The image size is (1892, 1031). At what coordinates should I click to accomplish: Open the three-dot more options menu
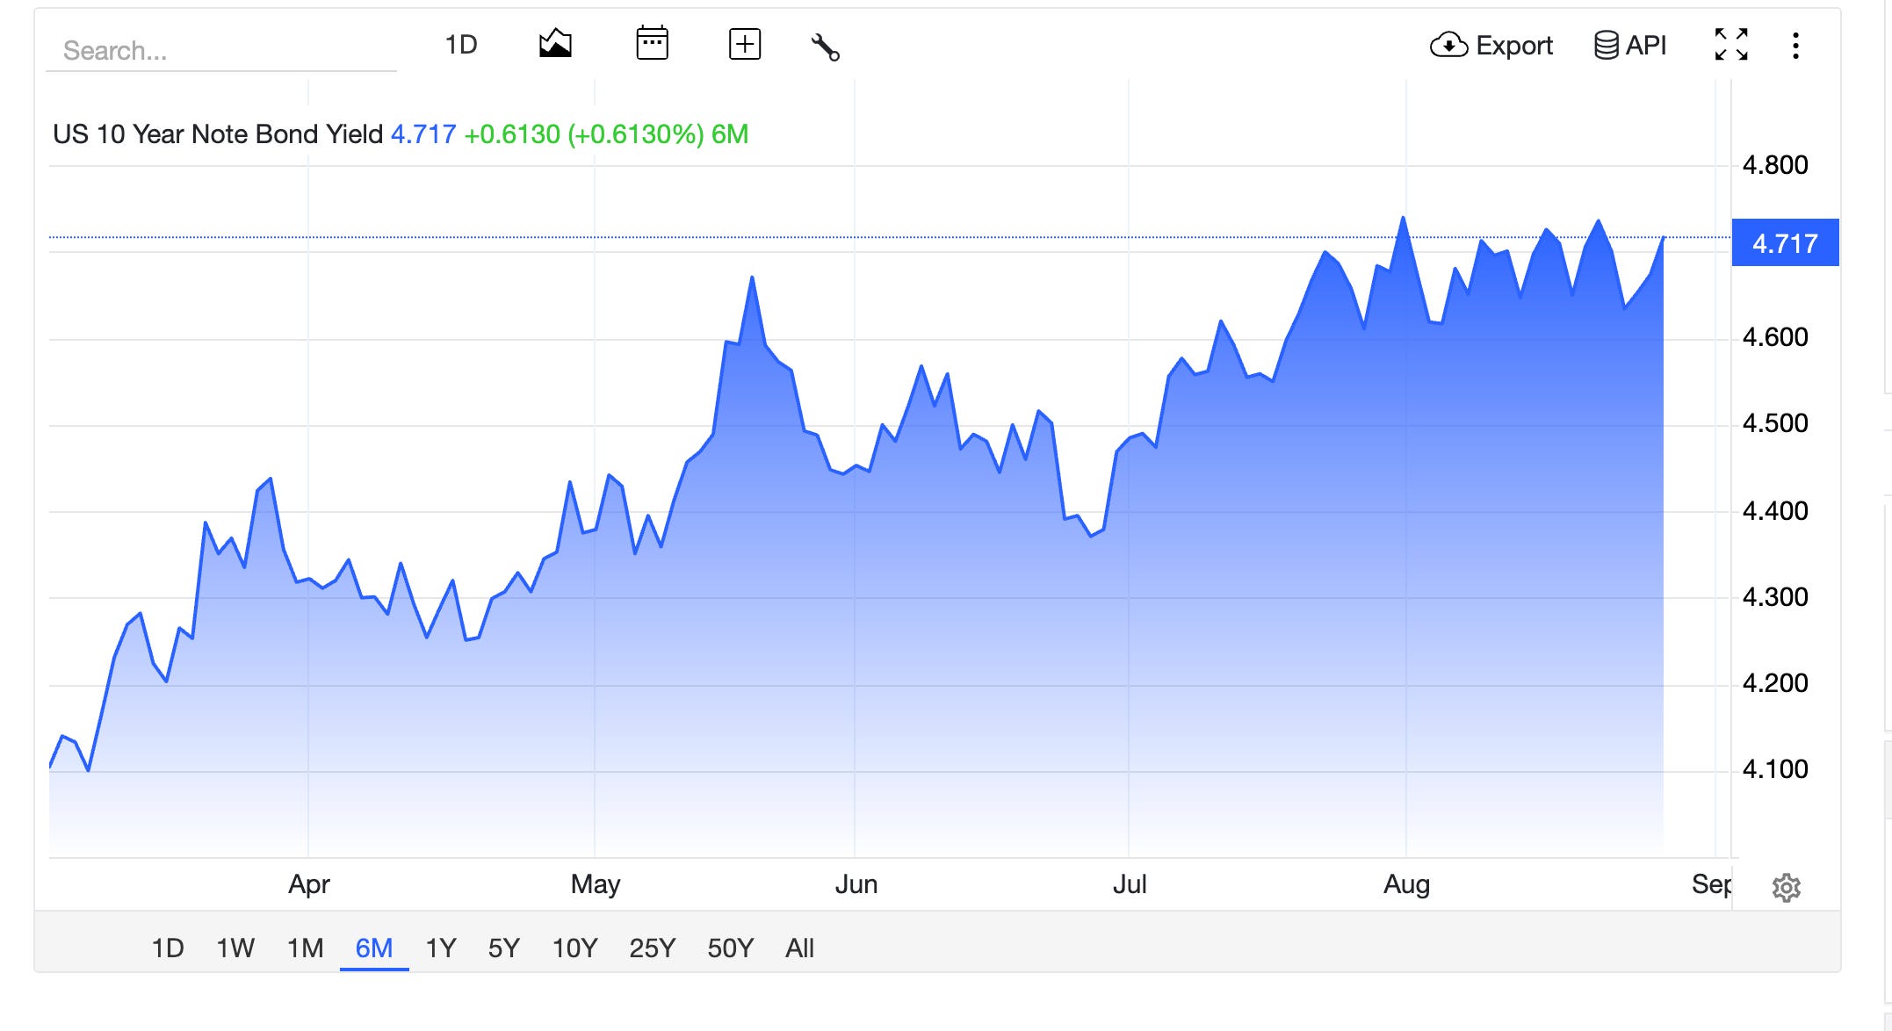[1795, 46]
